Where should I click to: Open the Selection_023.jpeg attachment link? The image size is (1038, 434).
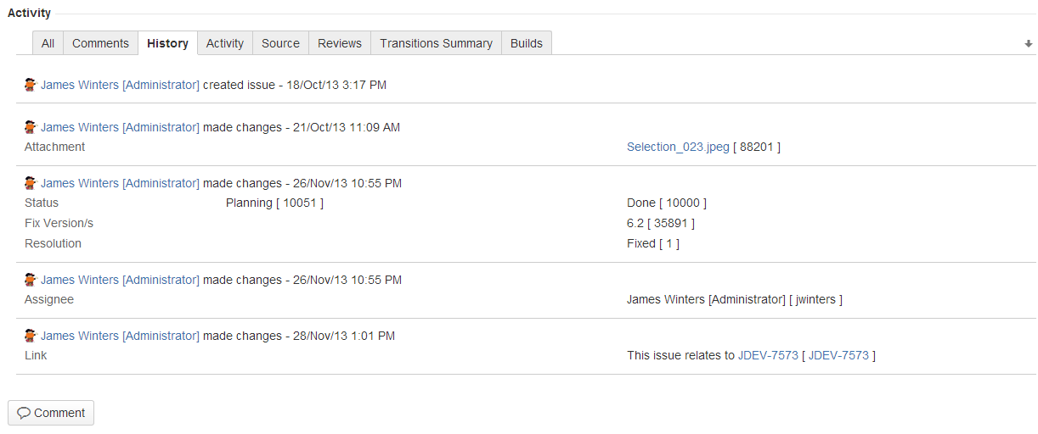coord(678,147)
